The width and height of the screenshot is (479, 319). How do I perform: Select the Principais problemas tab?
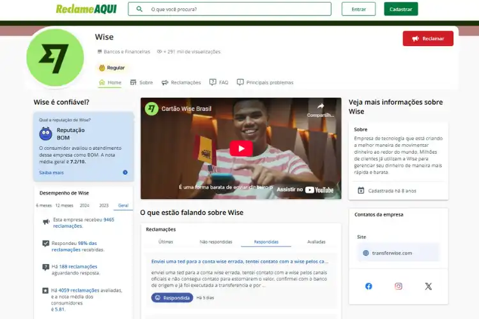(x=265, y=82)
